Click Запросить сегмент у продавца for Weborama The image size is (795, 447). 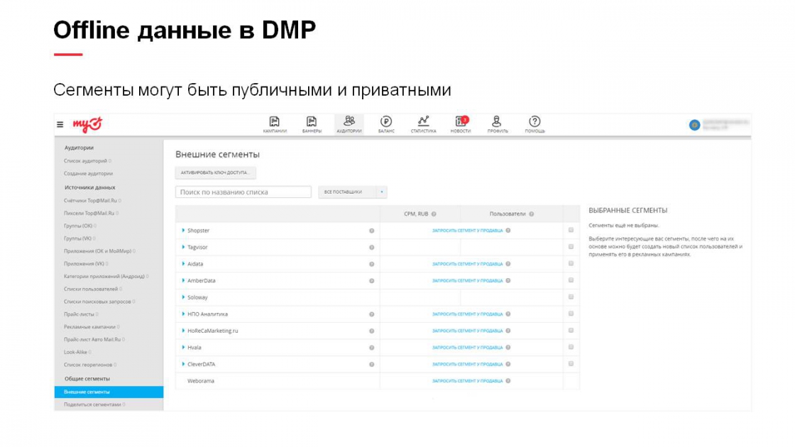(468, 381)
